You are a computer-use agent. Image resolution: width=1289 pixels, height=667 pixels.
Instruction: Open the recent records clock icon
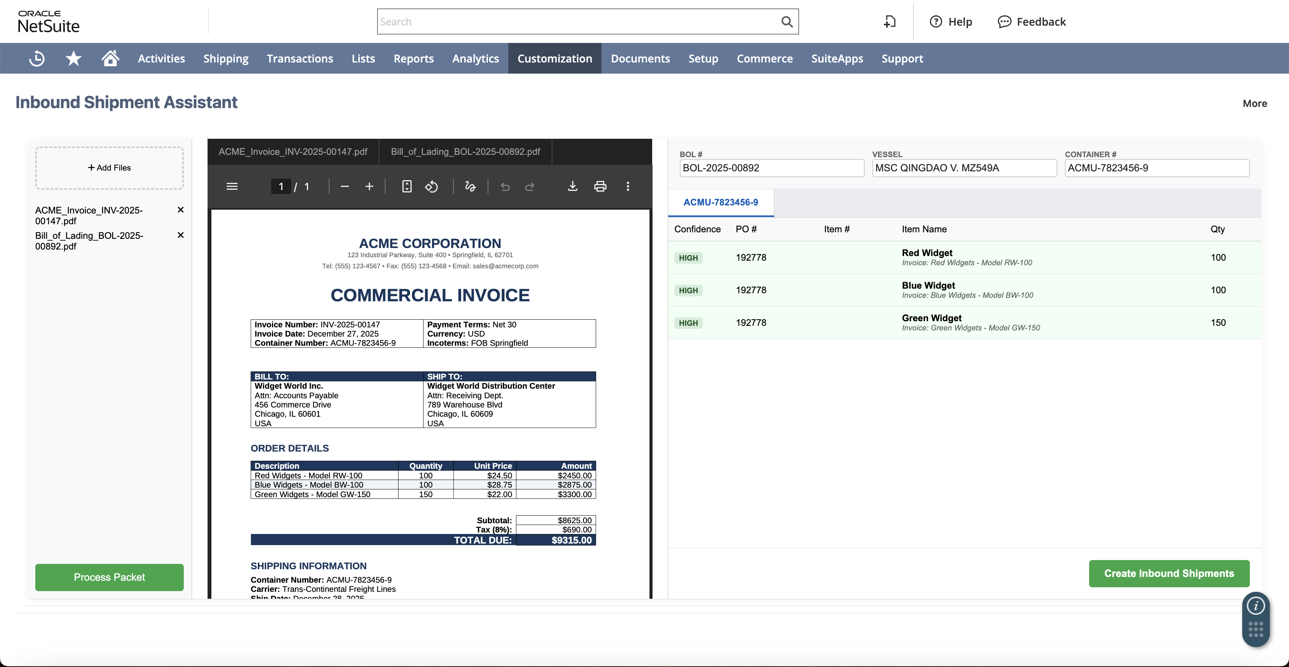pos(36,58)
